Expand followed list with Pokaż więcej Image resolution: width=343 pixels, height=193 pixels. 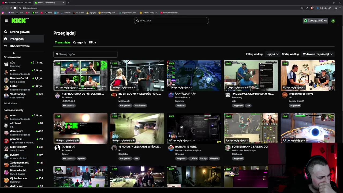10,103
